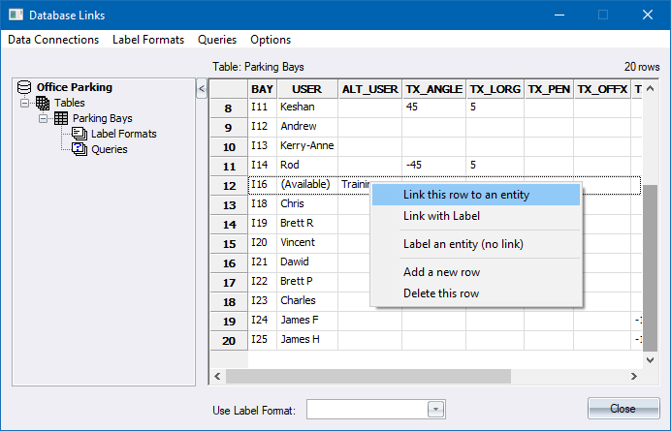Click the TX_ANGLE column header
Screen dimensions: 671x431
click(x=433, y=88)
